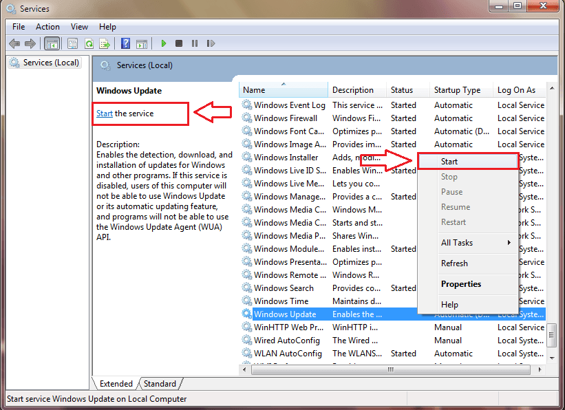Start the service using the green play icon
The width and height of the screenshot is (565, 410).
point(163,43)
